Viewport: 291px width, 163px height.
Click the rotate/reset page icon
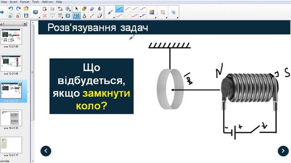(60, 9)
